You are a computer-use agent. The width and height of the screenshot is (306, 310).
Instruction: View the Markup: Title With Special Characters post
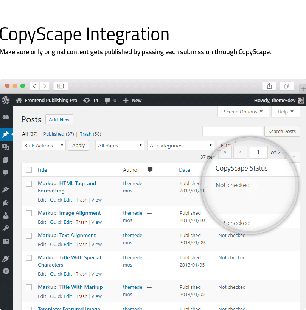pos(96,274)
